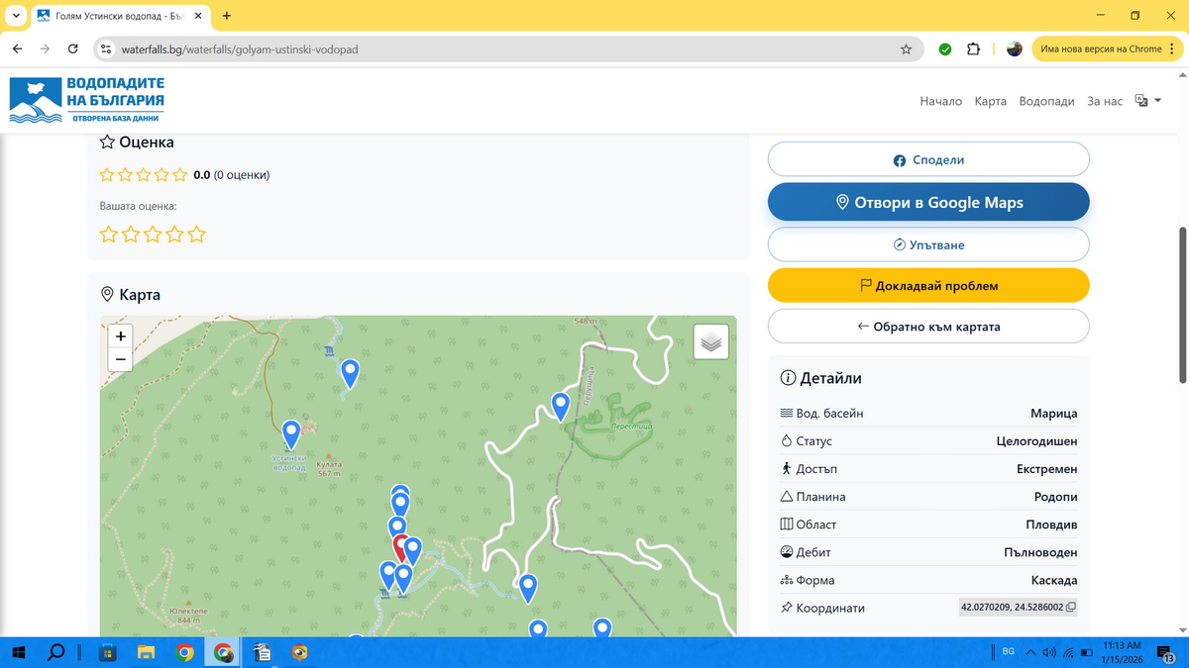
Task: Click the address bar URL field
Action: 495,48
